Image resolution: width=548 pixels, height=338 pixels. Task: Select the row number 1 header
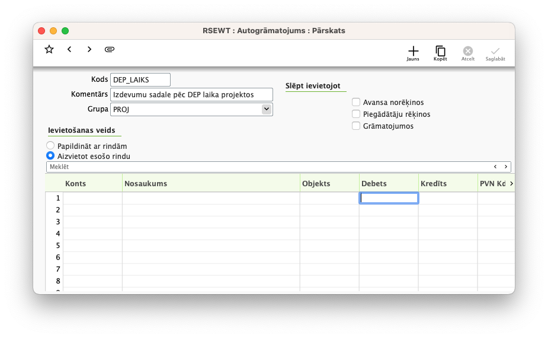click(55, 198)
